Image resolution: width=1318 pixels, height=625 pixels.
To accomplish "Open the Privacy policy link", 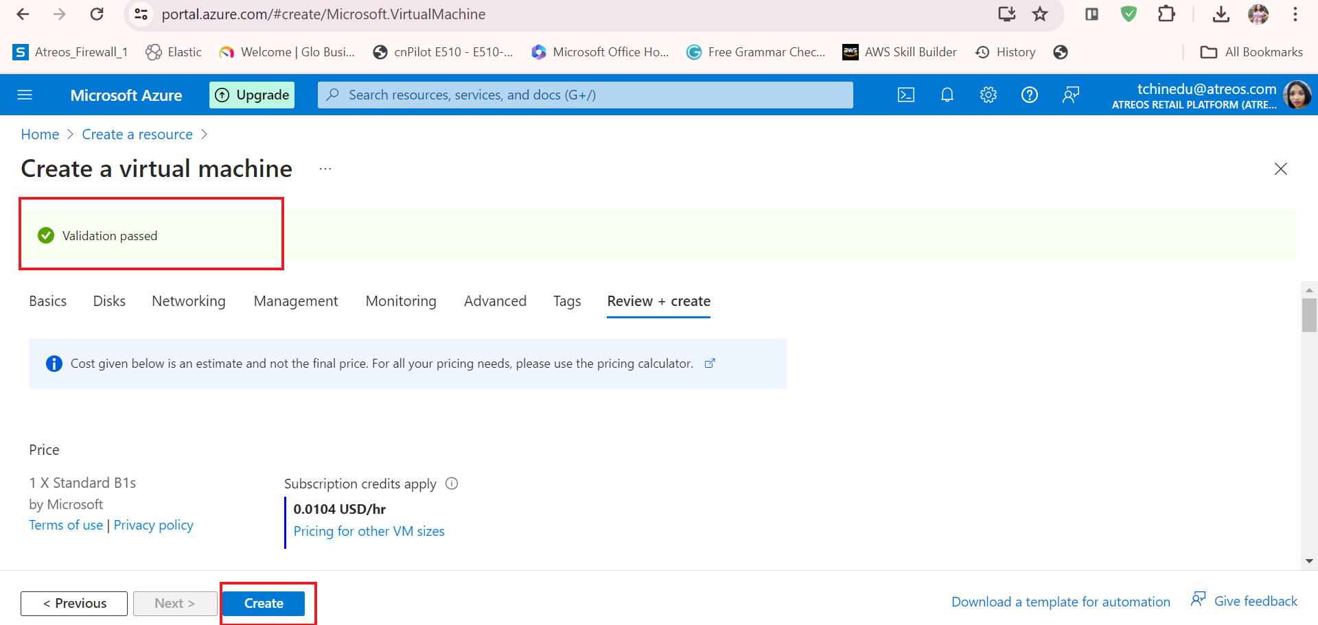I will (154, 525).
